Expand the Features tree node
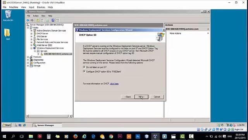Viewport: 248px width, 140px height. click(x=28, y=57)
